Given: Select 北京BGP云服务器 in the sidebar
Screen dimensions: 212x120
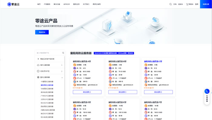Looking at the screenshot, I should pyautogui.click(x=47, y=99).
